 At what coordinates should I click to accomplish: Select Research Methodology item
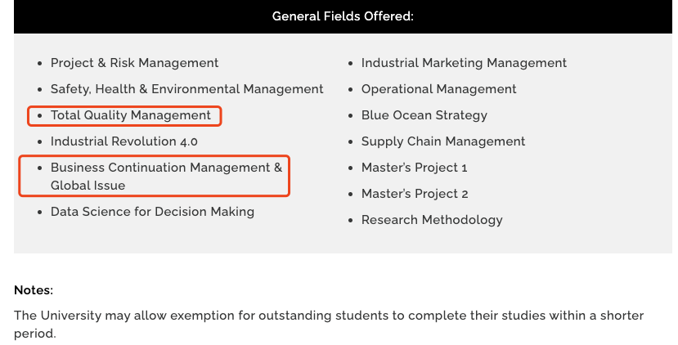click(x=432, y=220)
